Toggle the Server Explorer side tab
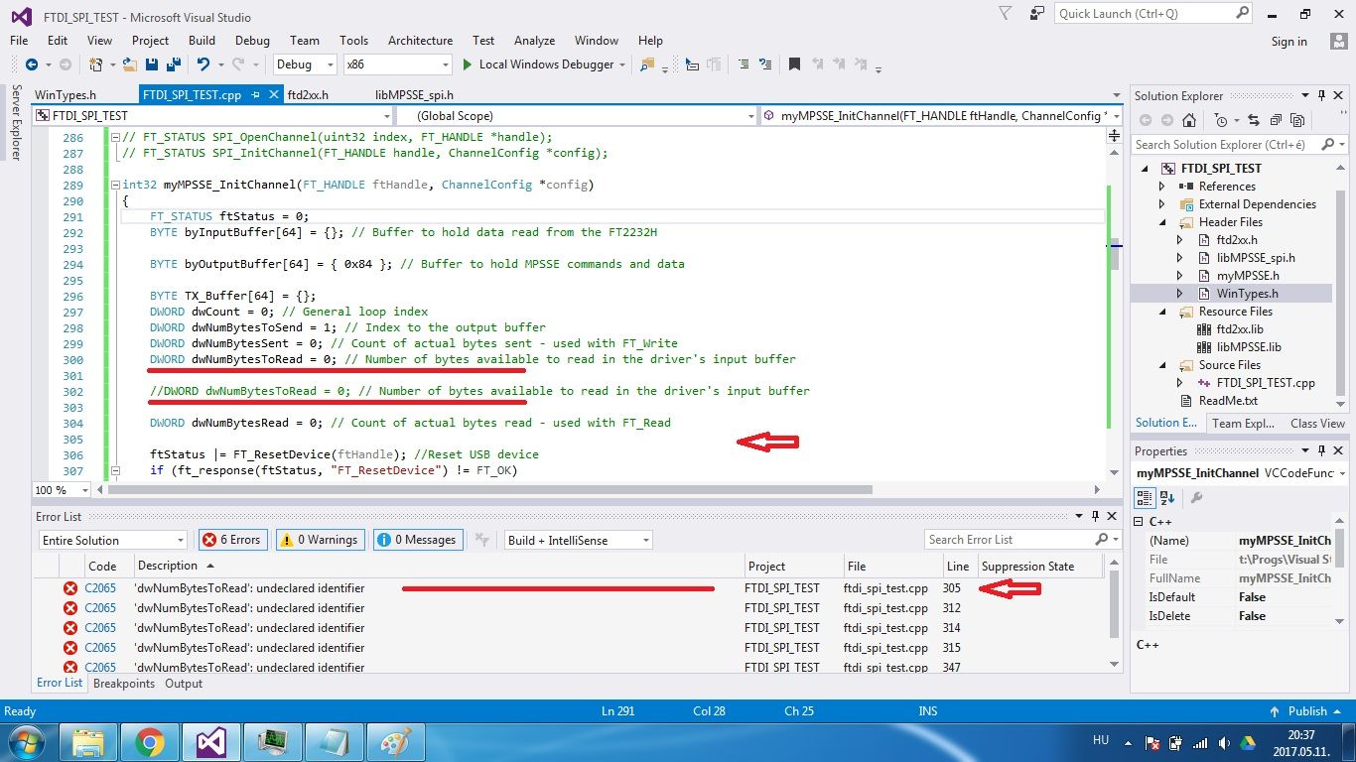This screenshot has width=1356, height=762. point(16,123)
